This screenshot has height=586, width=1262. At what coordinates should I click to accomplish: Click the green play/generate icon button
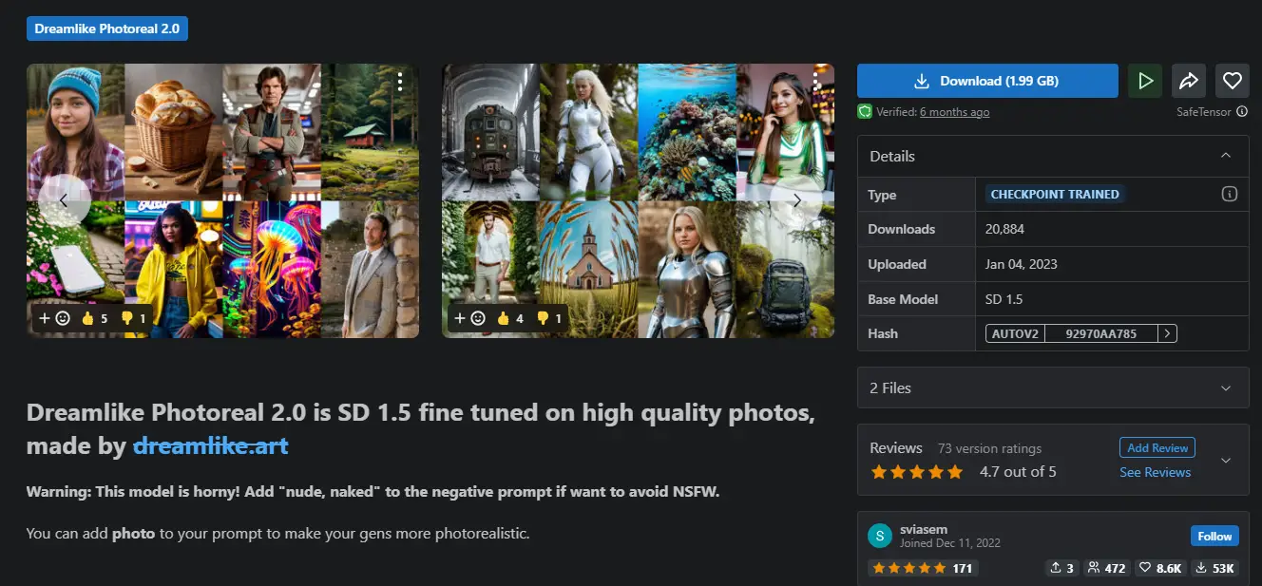point(1145,81)
